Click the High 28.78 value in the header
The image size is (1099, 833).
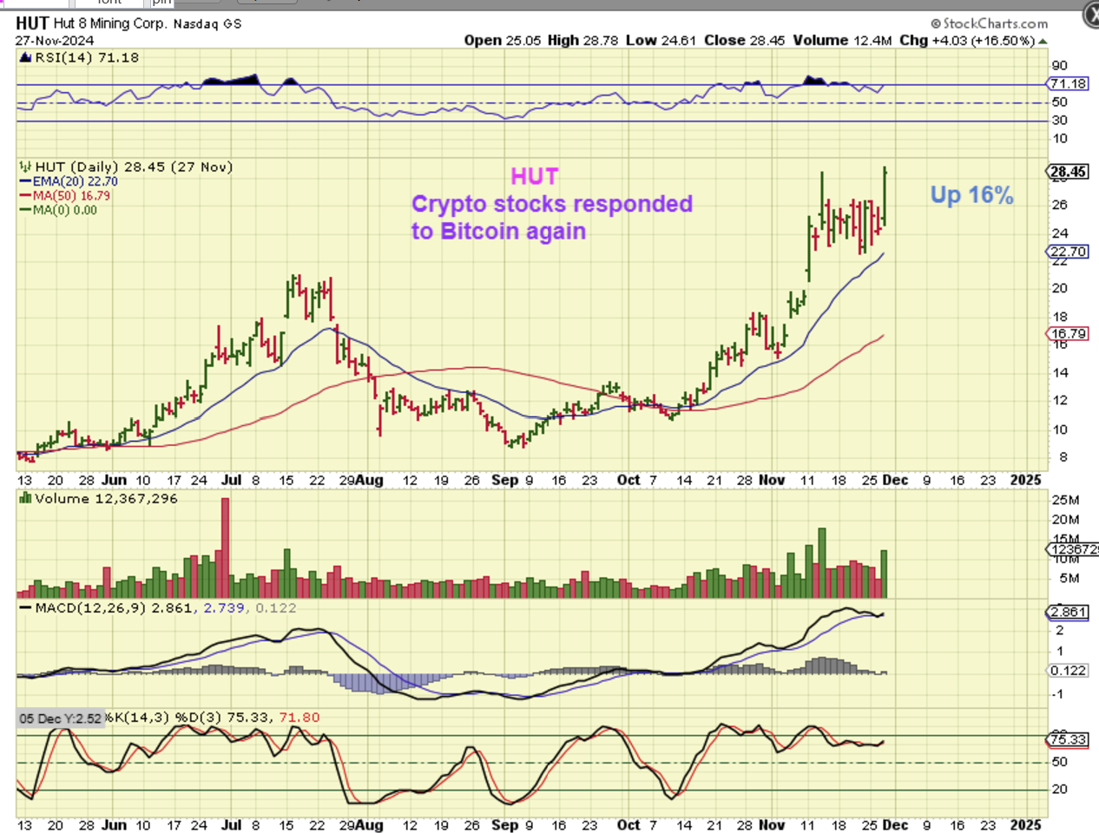coord(582,40)
